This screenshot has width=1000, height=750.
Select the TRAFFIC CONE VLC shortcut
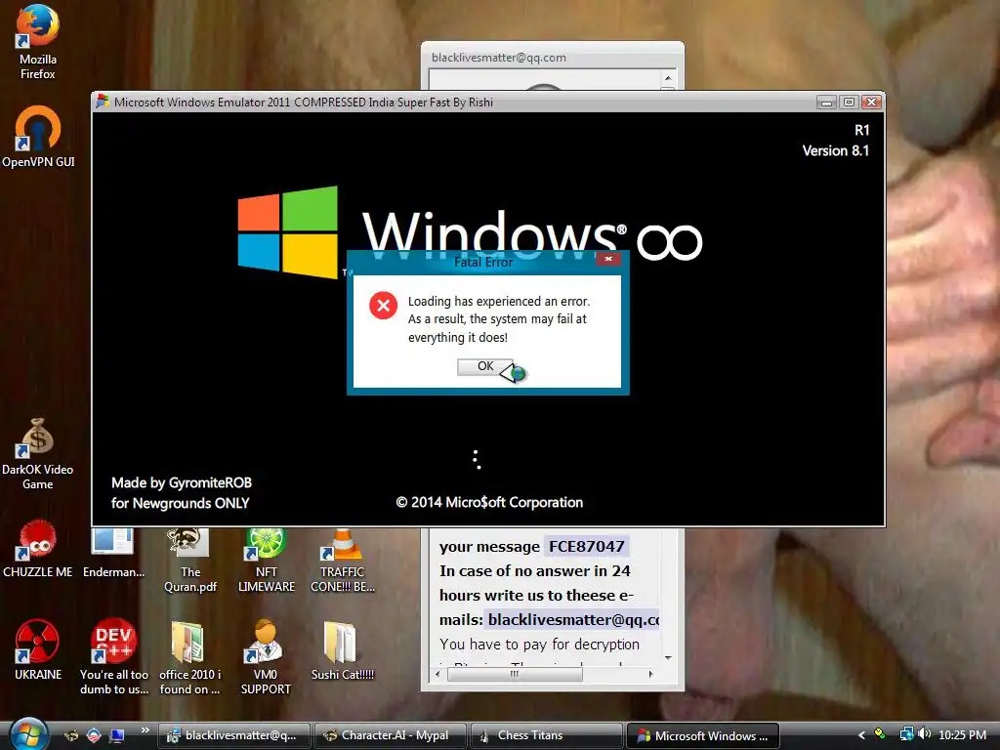(342, 560)
